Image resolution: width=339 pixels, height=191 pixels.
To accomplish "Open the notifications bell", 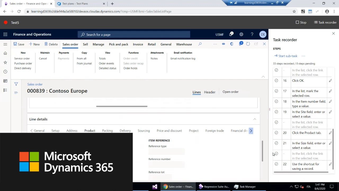I will click(x=231, y=34).
